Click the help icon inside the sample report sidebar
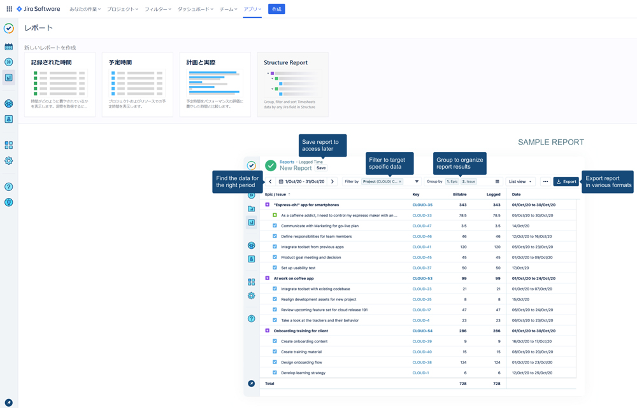Screen dimensions: 637x408 point(252,319)
